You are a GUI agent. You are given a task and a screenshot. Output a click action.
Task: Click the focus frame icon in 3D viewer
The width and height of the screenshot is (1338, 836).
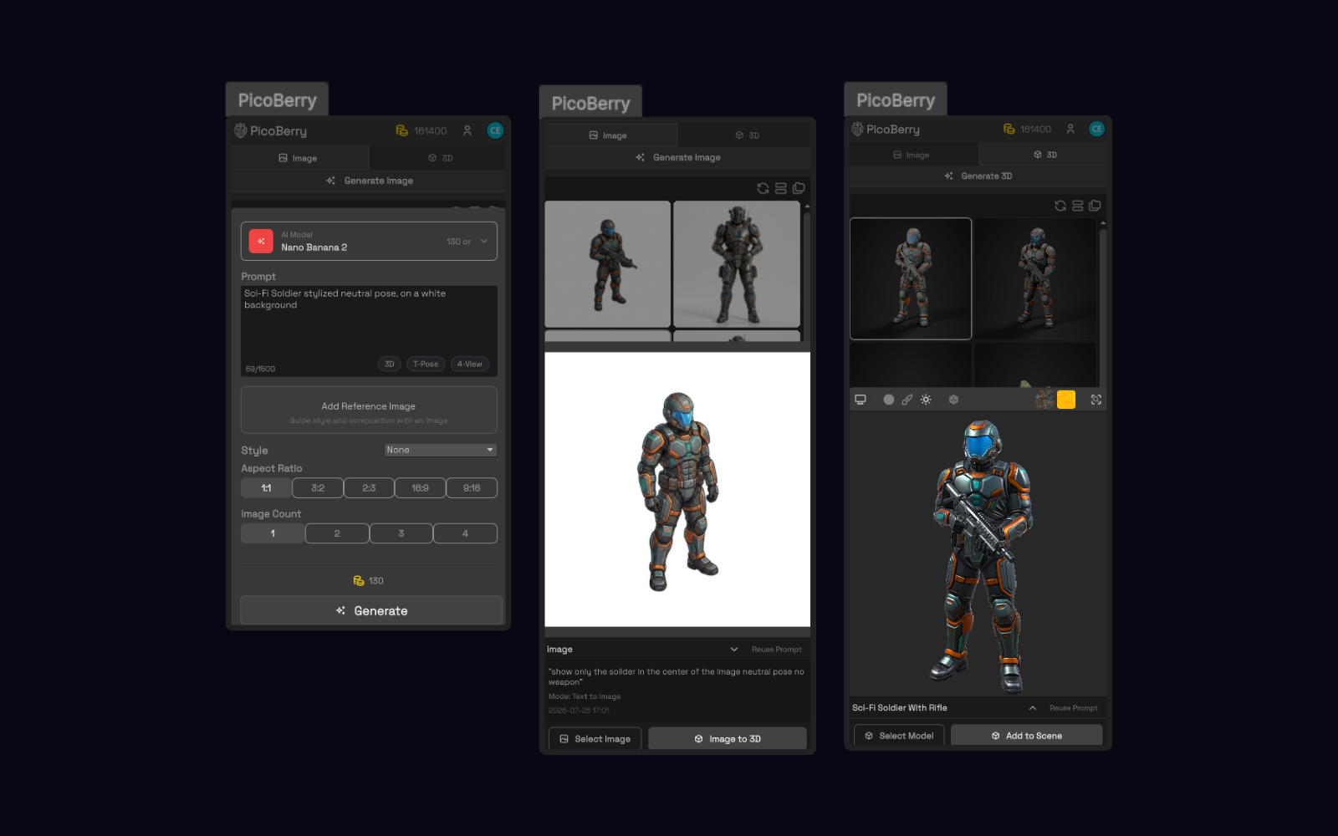1096,400
